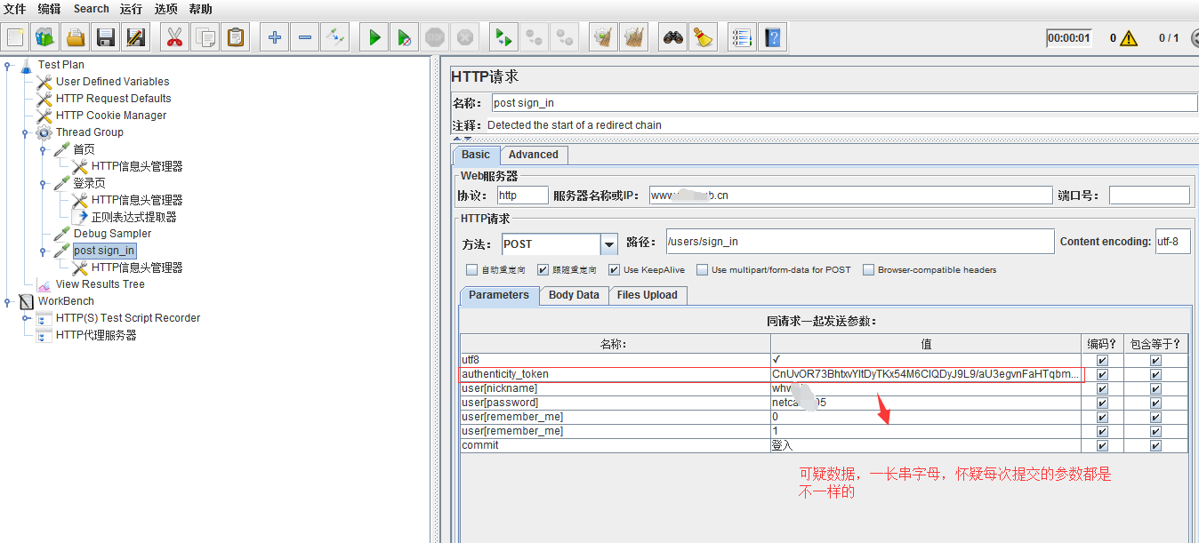Click the Expand All plus icon
This screenshot has width=1199, height=543.
pos(274,37)
